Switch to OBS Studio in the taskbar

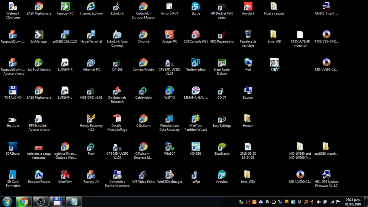41,202
